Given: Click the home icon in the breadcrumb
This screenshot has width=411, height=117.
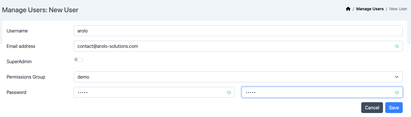Looking at the screenshot, I should tap(348, 9).
